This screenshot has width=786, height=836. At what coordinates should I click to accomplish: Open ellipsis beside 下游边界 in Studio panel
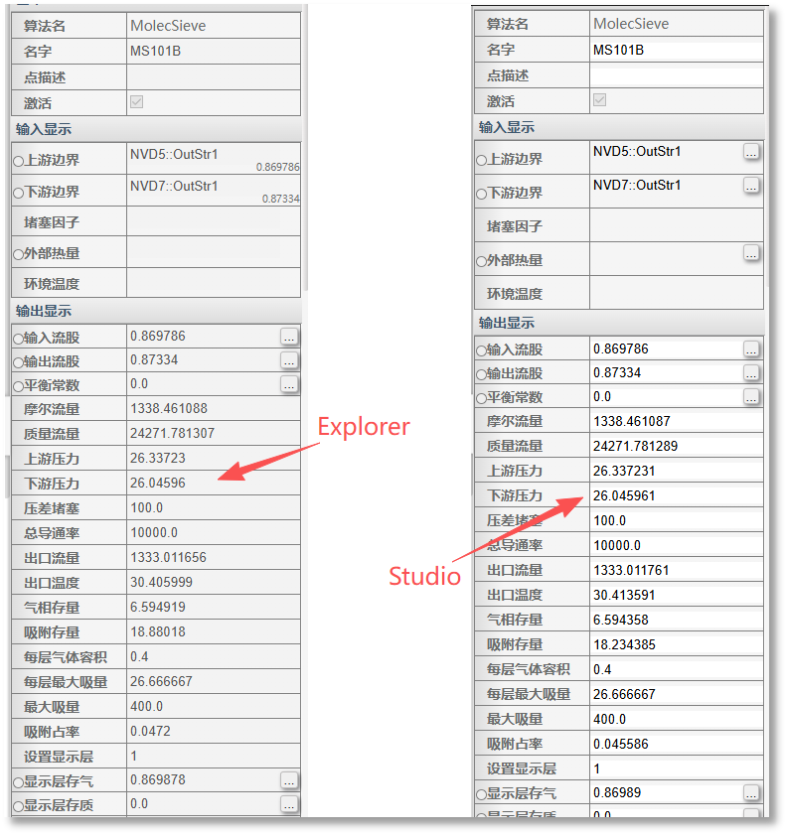(751, 186)
